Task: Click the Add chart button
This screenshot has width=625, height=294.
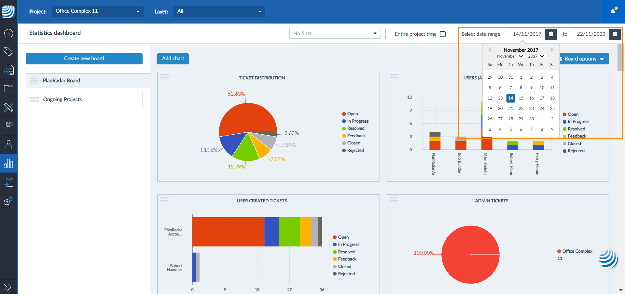Action: point(173,59)
